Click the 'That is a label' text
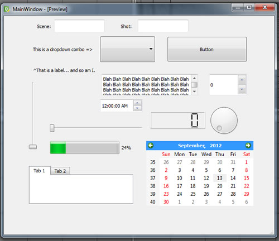This screenshot has height=241, width=279. point(64,70)
